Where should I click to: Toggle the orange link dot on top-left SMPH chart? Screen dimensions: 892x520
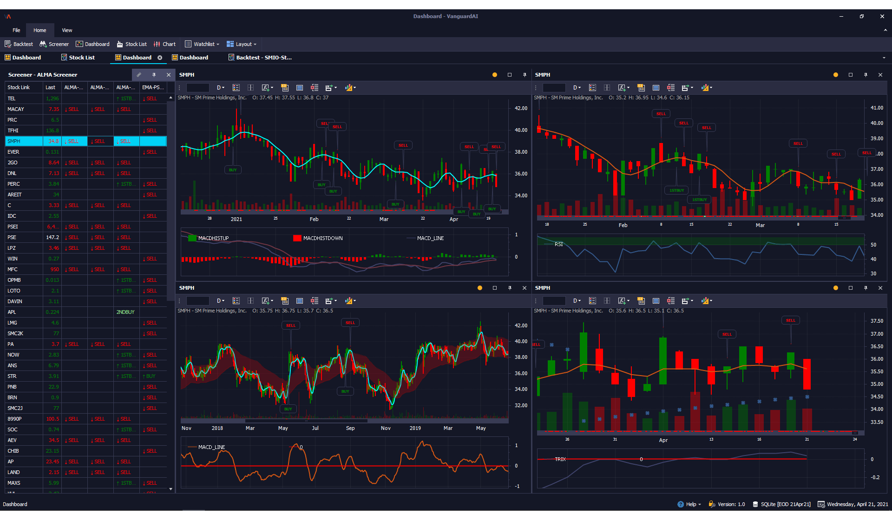pyautogui.click(x=495, y=75)
